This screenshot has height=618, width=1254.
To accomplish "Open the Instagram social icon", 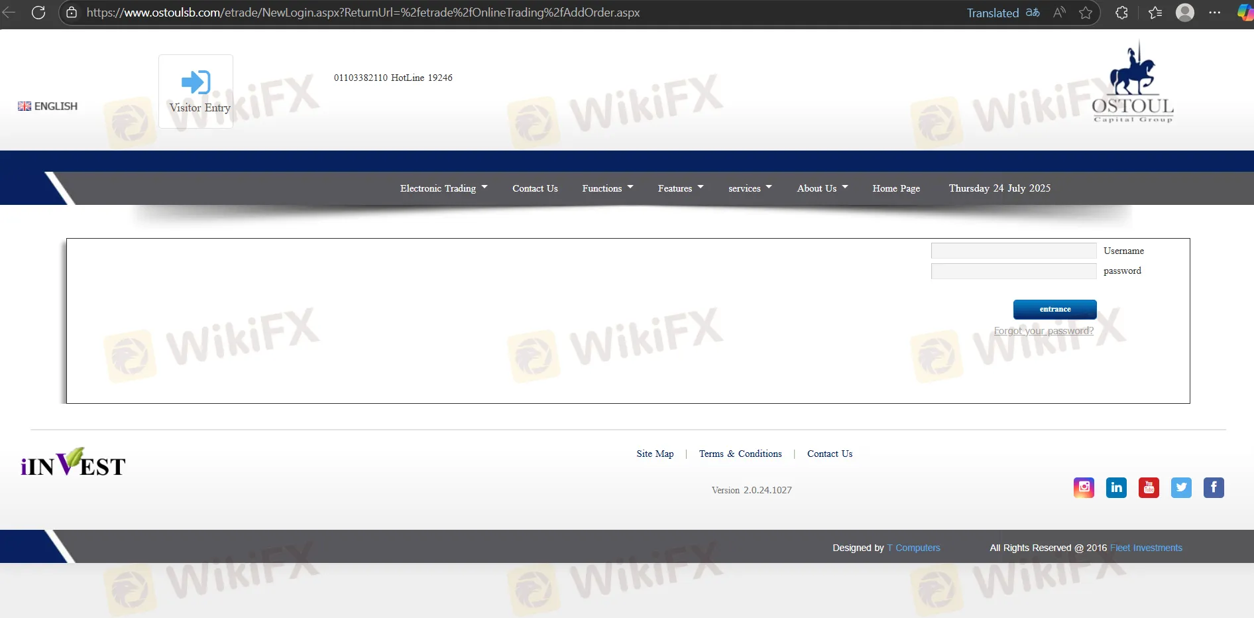I will (1084, 487).
